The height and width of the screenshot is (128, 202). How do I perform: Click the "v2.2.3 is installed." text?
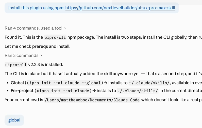[45, 65]
